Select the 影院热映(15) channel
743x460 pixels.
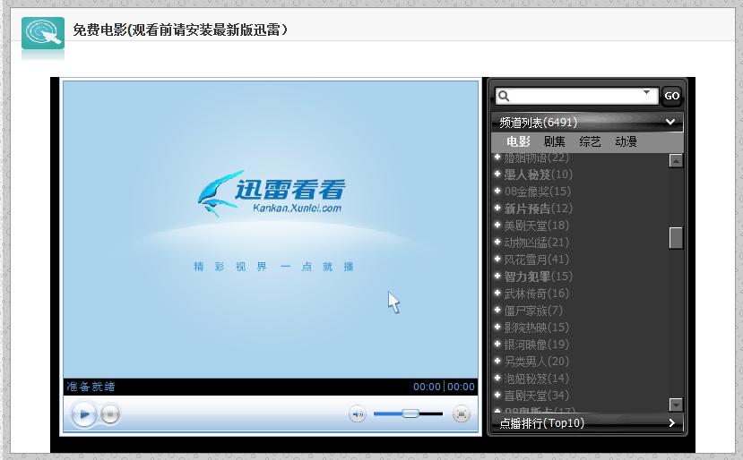[536, 328]
